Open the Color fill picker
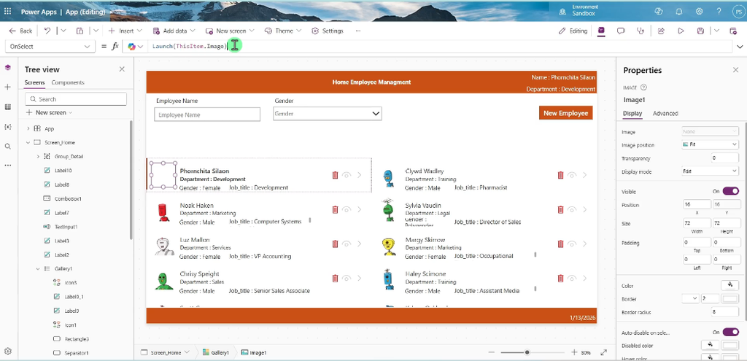The height and width of the screenshot is (361, 747). (x=729, y=285)
